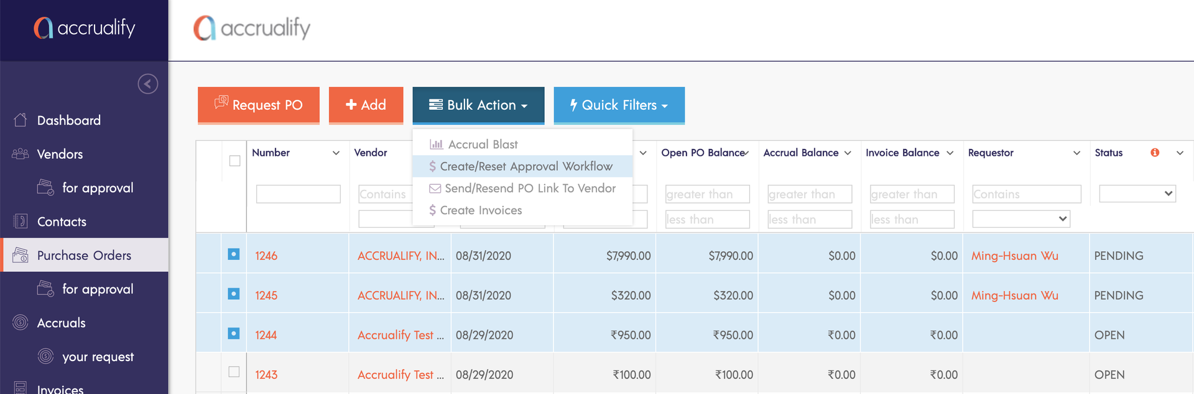Open Ming-Hsuan Wu requestor link for 1245

click(1015, 295)
